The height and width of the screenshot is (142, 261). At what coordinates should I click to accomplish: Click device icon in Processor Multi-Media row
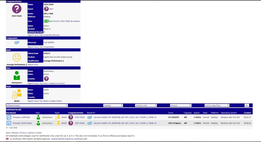coord(71,123)
